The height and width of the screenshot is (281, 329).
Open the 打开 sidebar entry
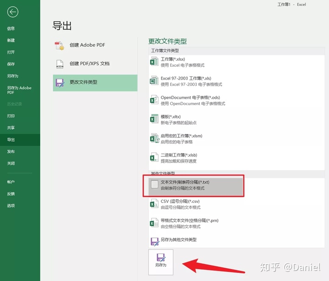click(x=11, y=52)
